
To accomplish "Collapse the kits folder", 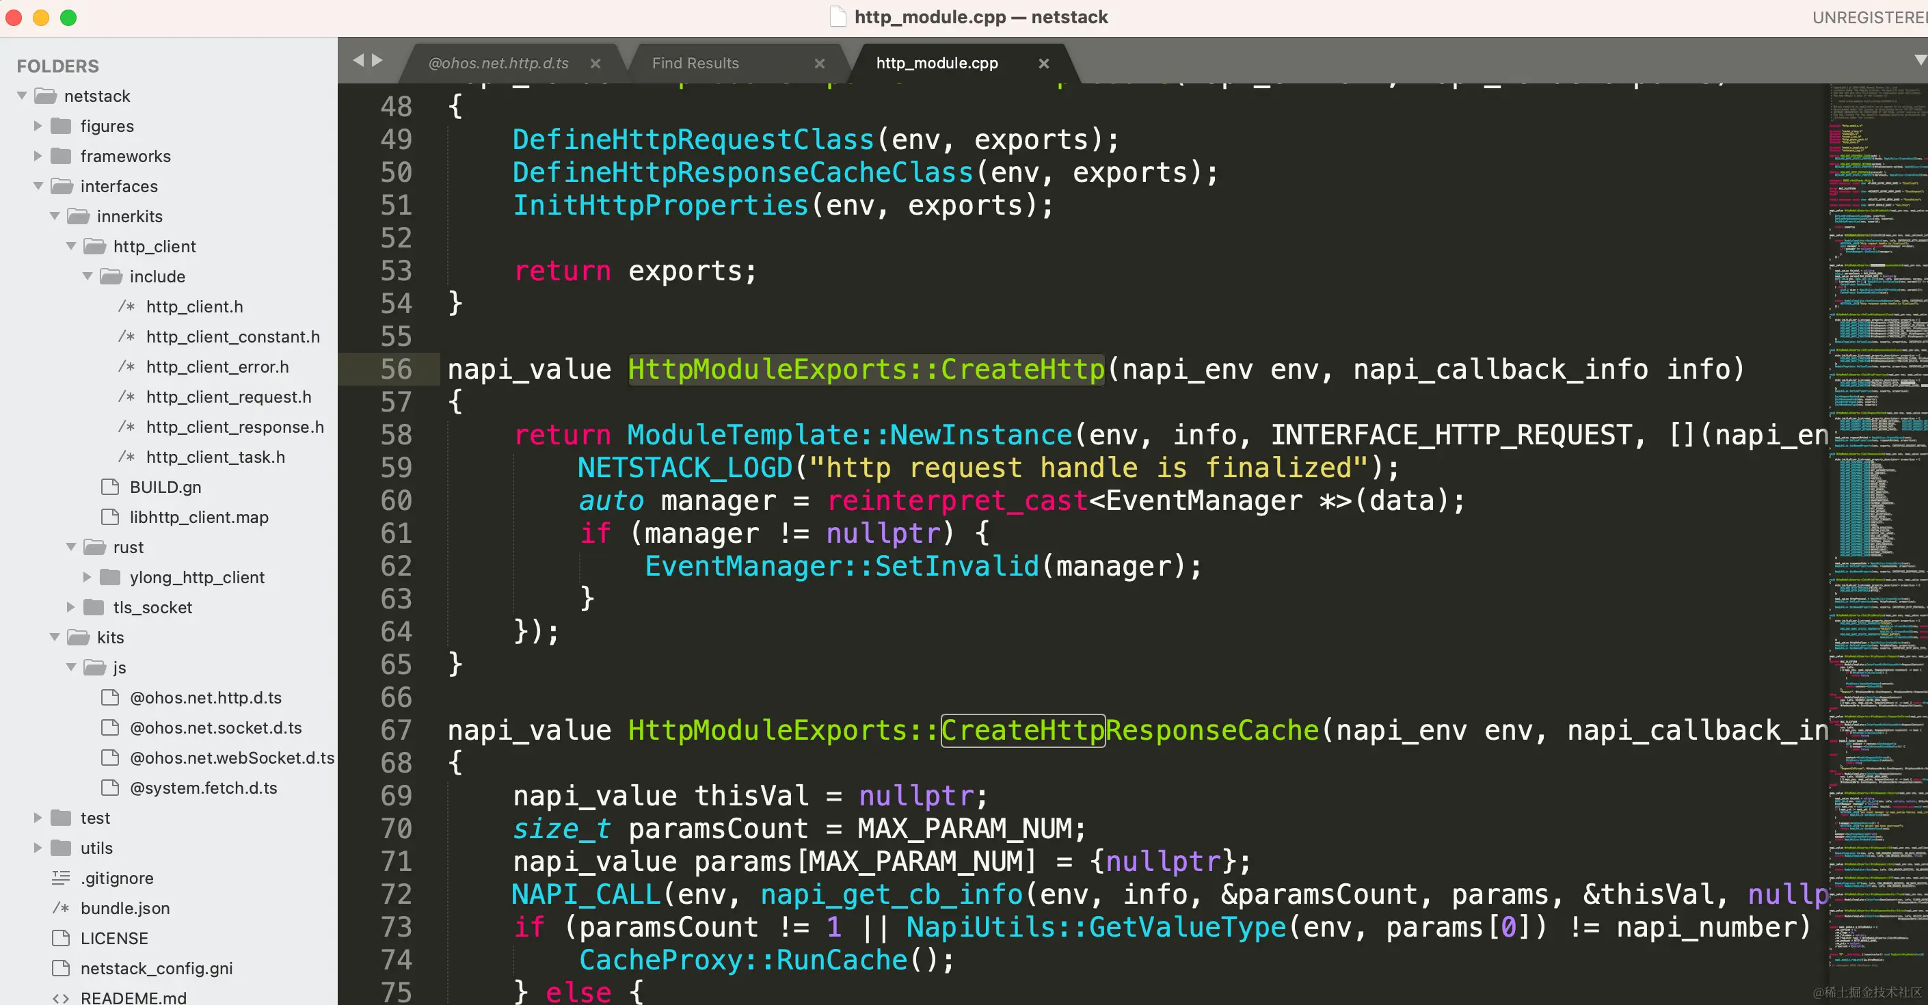I will pyautogui.click(x=55, y=636).
